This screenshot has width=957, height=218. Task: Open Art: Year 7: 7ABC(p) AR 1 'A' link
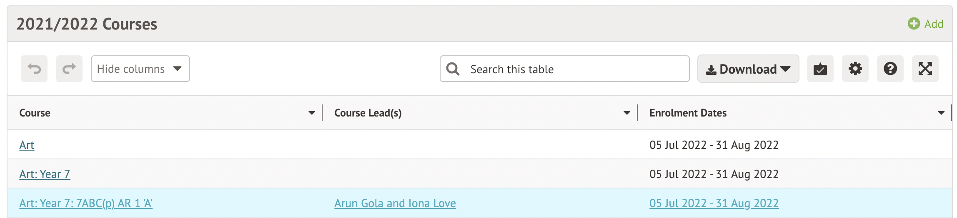[86, 203]
